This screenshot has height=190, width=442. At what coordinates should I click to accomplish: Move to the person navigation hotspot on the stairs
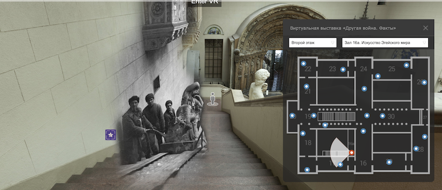(x=213, y=98)
